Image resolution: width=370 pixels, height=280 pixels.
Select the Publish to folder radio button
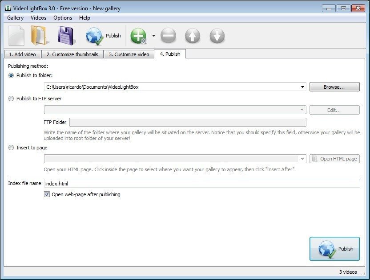[x=11, y=75]
